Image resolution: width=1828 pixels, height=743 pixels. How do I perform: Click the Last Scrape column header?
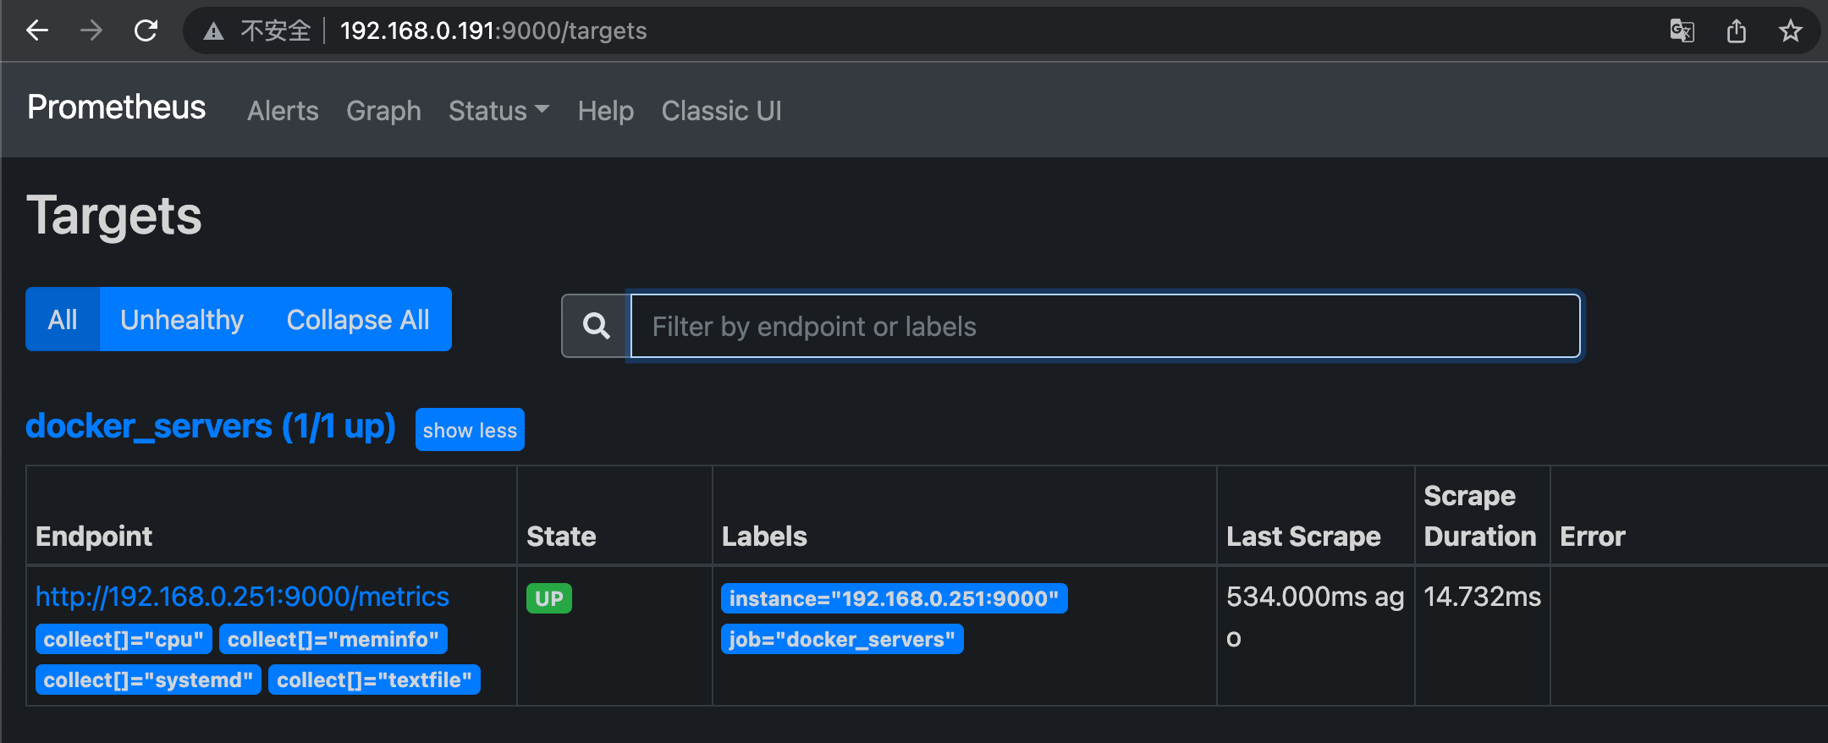tap(1303, 537)
